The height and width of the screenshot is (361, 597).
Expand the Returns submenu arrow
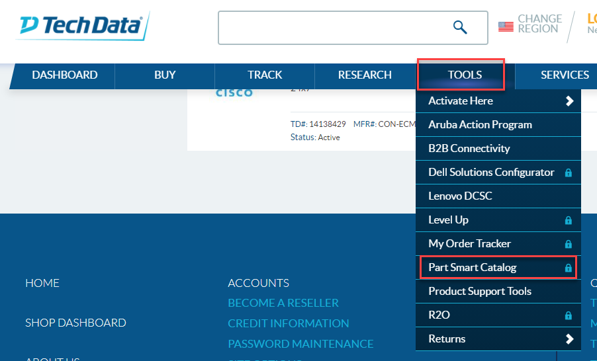pyautogui.click(x=569, y=339)
